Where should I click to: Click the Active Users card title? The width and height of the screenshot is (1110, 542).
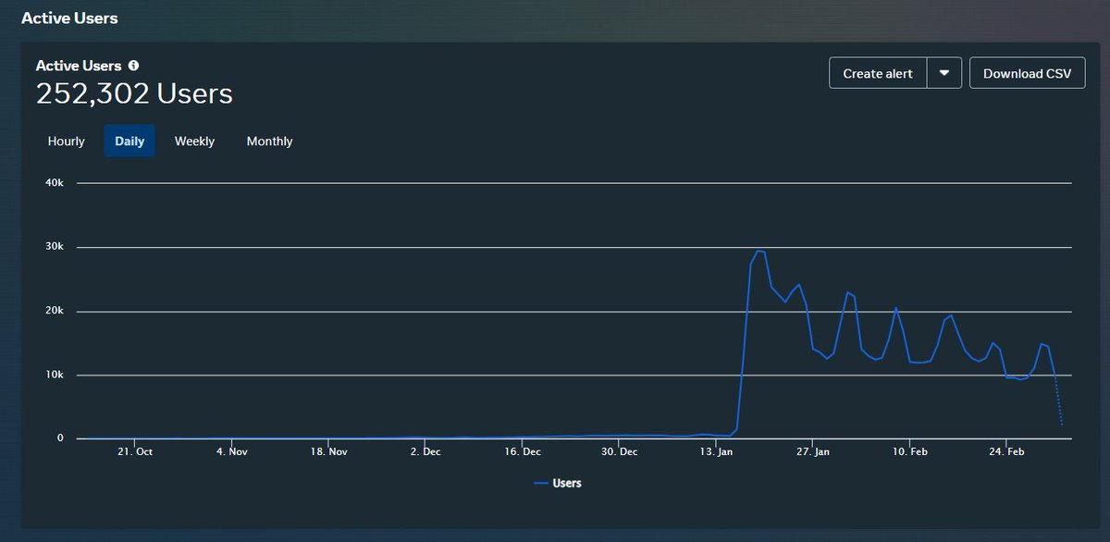coord(79,66)
